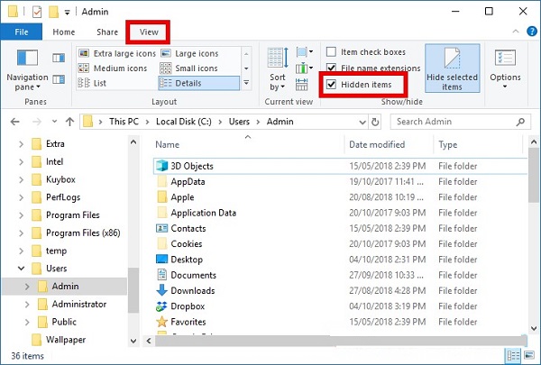The image size is (541, 365).
Task: Select the 3D Objects folder icon
Action: click(x=161, y=166)
